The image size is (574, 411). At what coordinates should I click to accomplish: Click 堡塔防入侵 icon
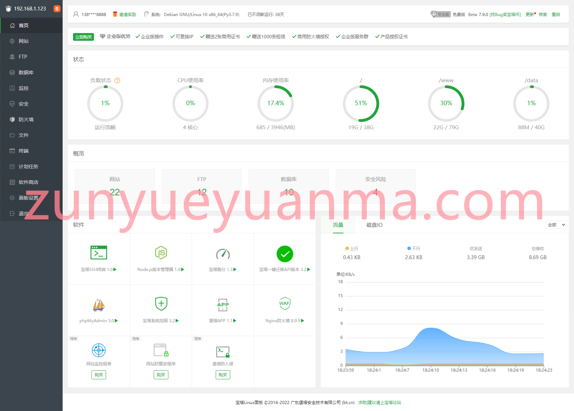[223, 352]
